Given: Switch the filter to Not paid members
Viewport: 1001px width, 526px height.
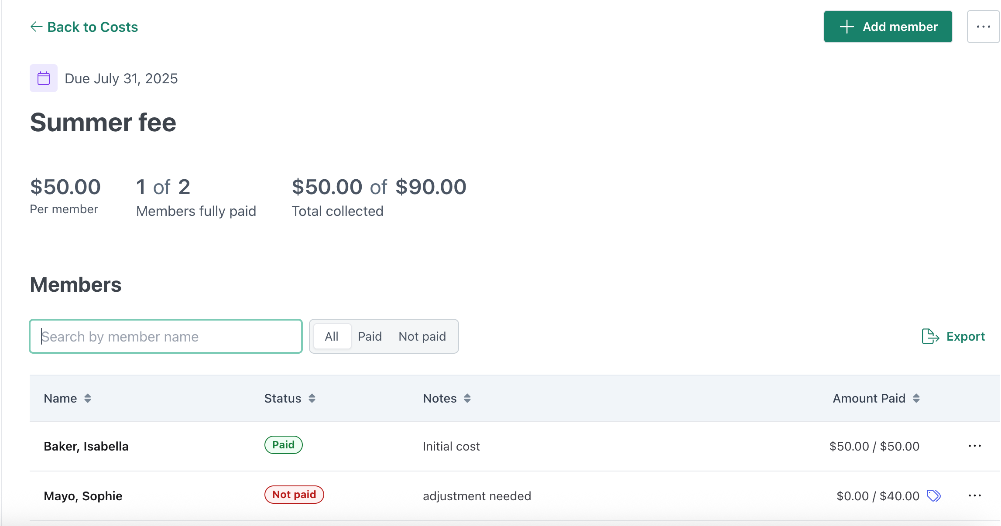Looking at the screenshot, I should [422, 336].
